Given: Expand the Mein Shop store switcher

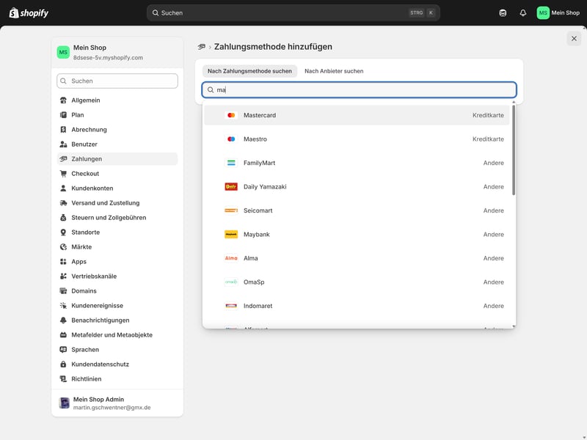Looking at the screenshot, I should pos(117,52).
